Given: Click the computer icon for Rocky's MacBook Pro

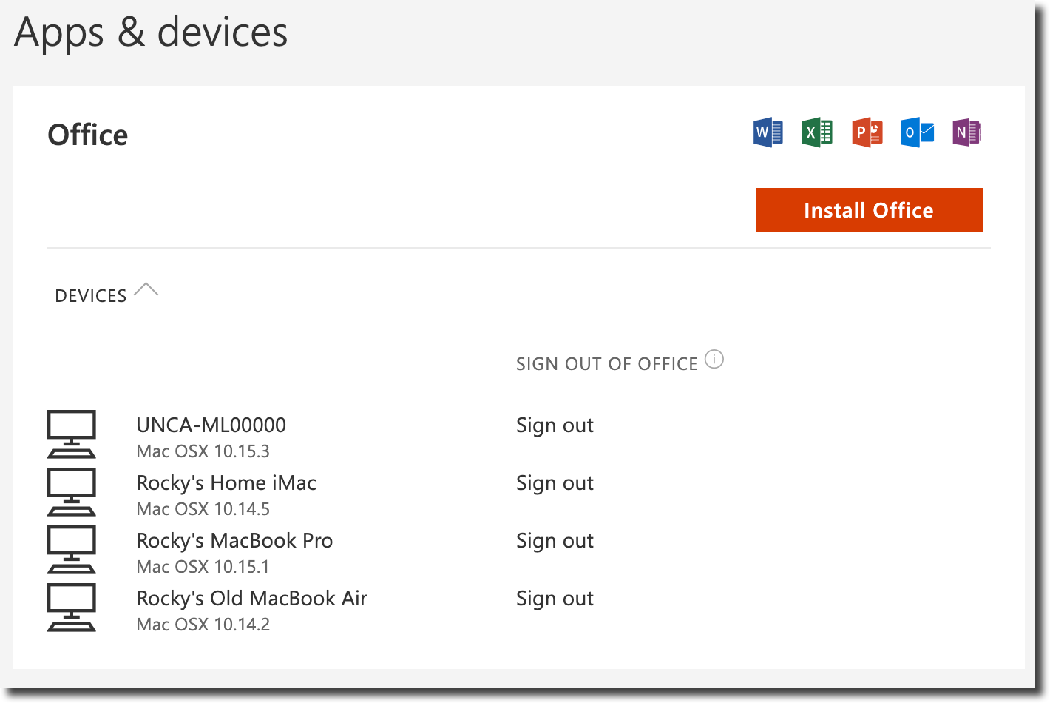Looking at the screenshot, I should tap(72, 550).
